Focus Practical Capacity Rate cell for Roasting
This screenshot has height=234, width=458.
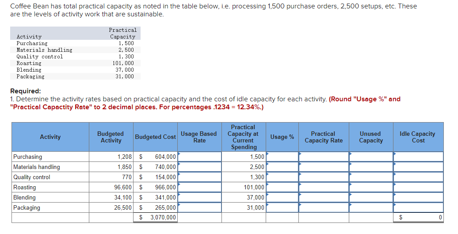[324, 187]
